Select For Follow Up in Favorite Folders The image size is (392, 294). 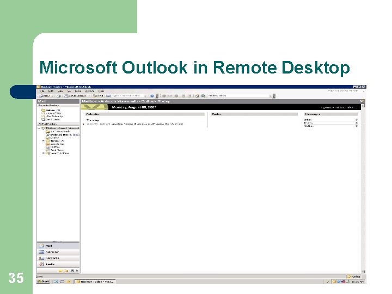[52, 117]
